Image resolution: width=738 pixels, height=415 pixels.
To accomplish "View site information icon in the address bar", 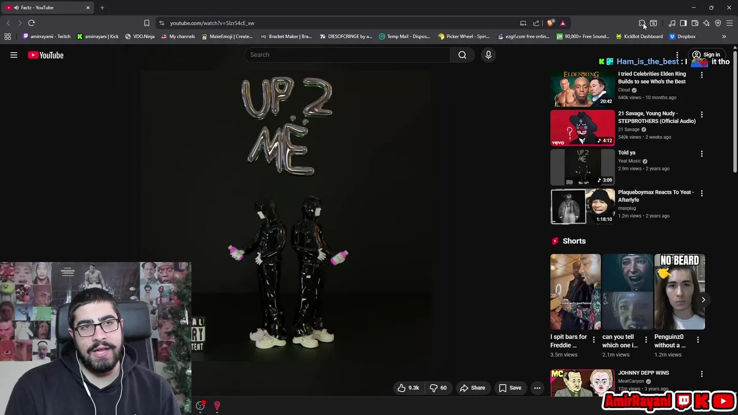I will [x=161, y=23].
